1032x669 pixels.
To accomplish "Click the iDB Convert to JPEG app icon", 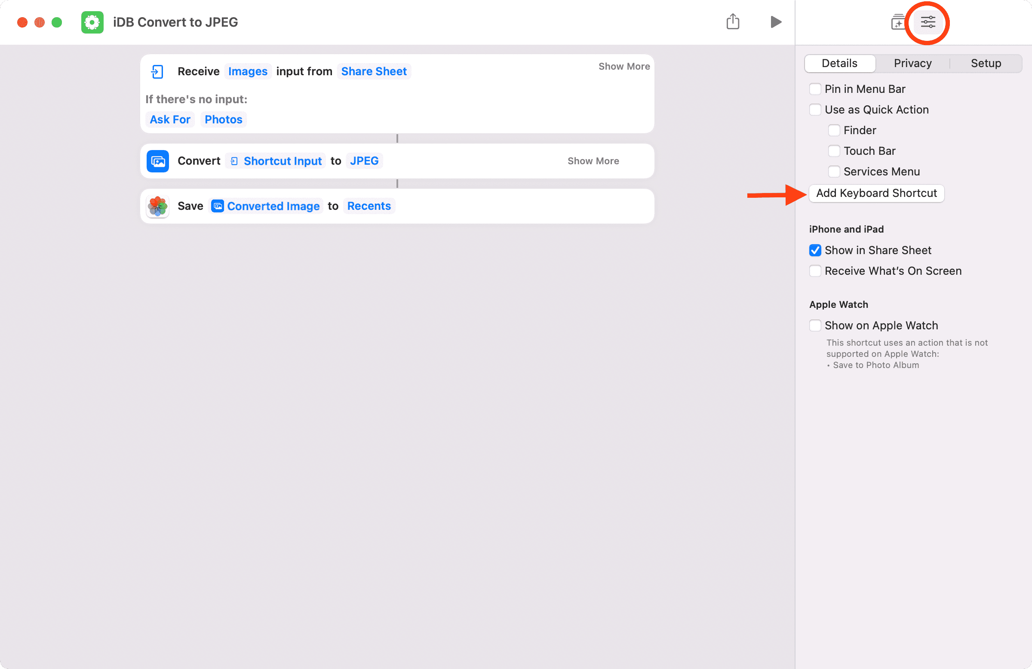I will 92,22.
